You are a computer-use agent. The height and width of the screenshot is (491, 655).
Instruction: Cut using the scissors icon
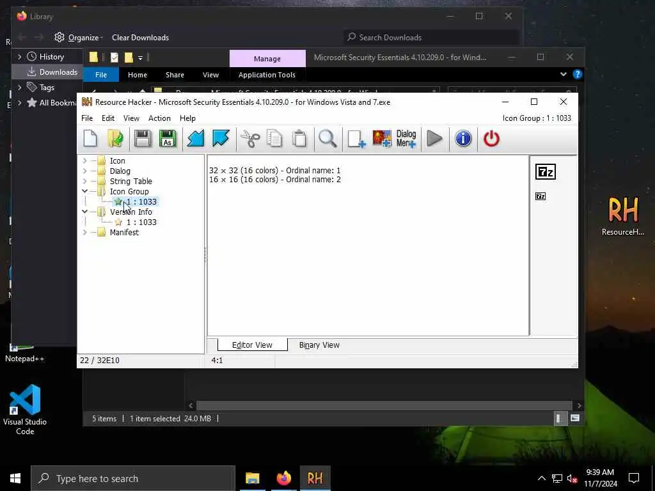click(x=250, y=139)
